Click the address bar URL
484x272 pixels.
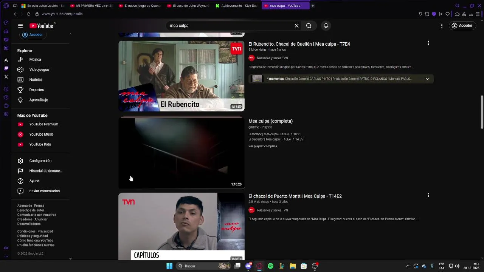tap(62, 14)
